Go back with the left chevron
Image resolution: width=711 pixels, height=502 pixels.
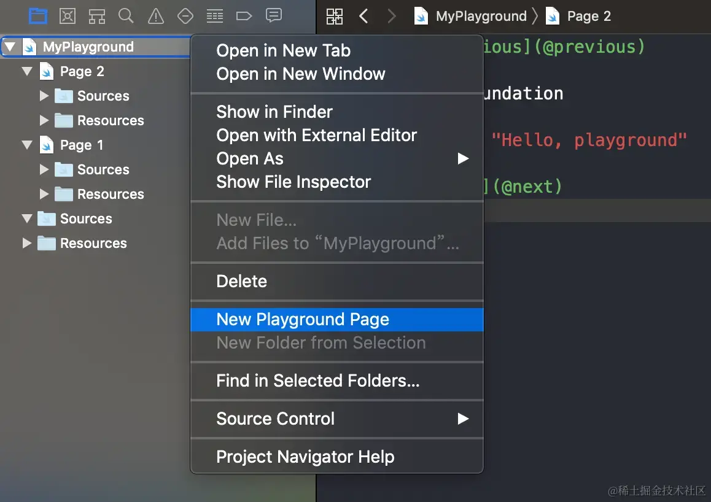pyautogui.click(x=363, y=17)
